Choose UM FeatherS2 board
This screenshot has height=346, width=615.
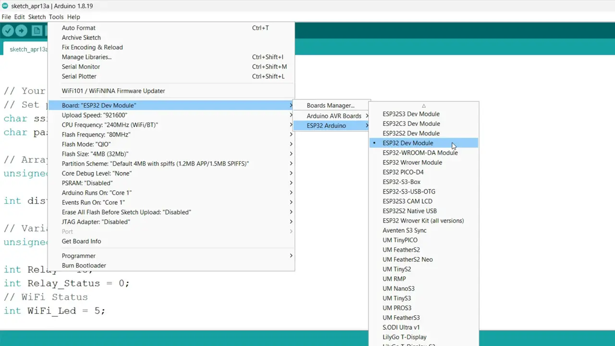423,249
